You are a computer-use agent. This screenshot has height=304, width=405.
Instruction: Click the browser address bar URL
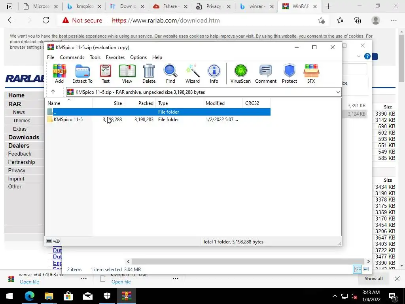click(166, 21)
